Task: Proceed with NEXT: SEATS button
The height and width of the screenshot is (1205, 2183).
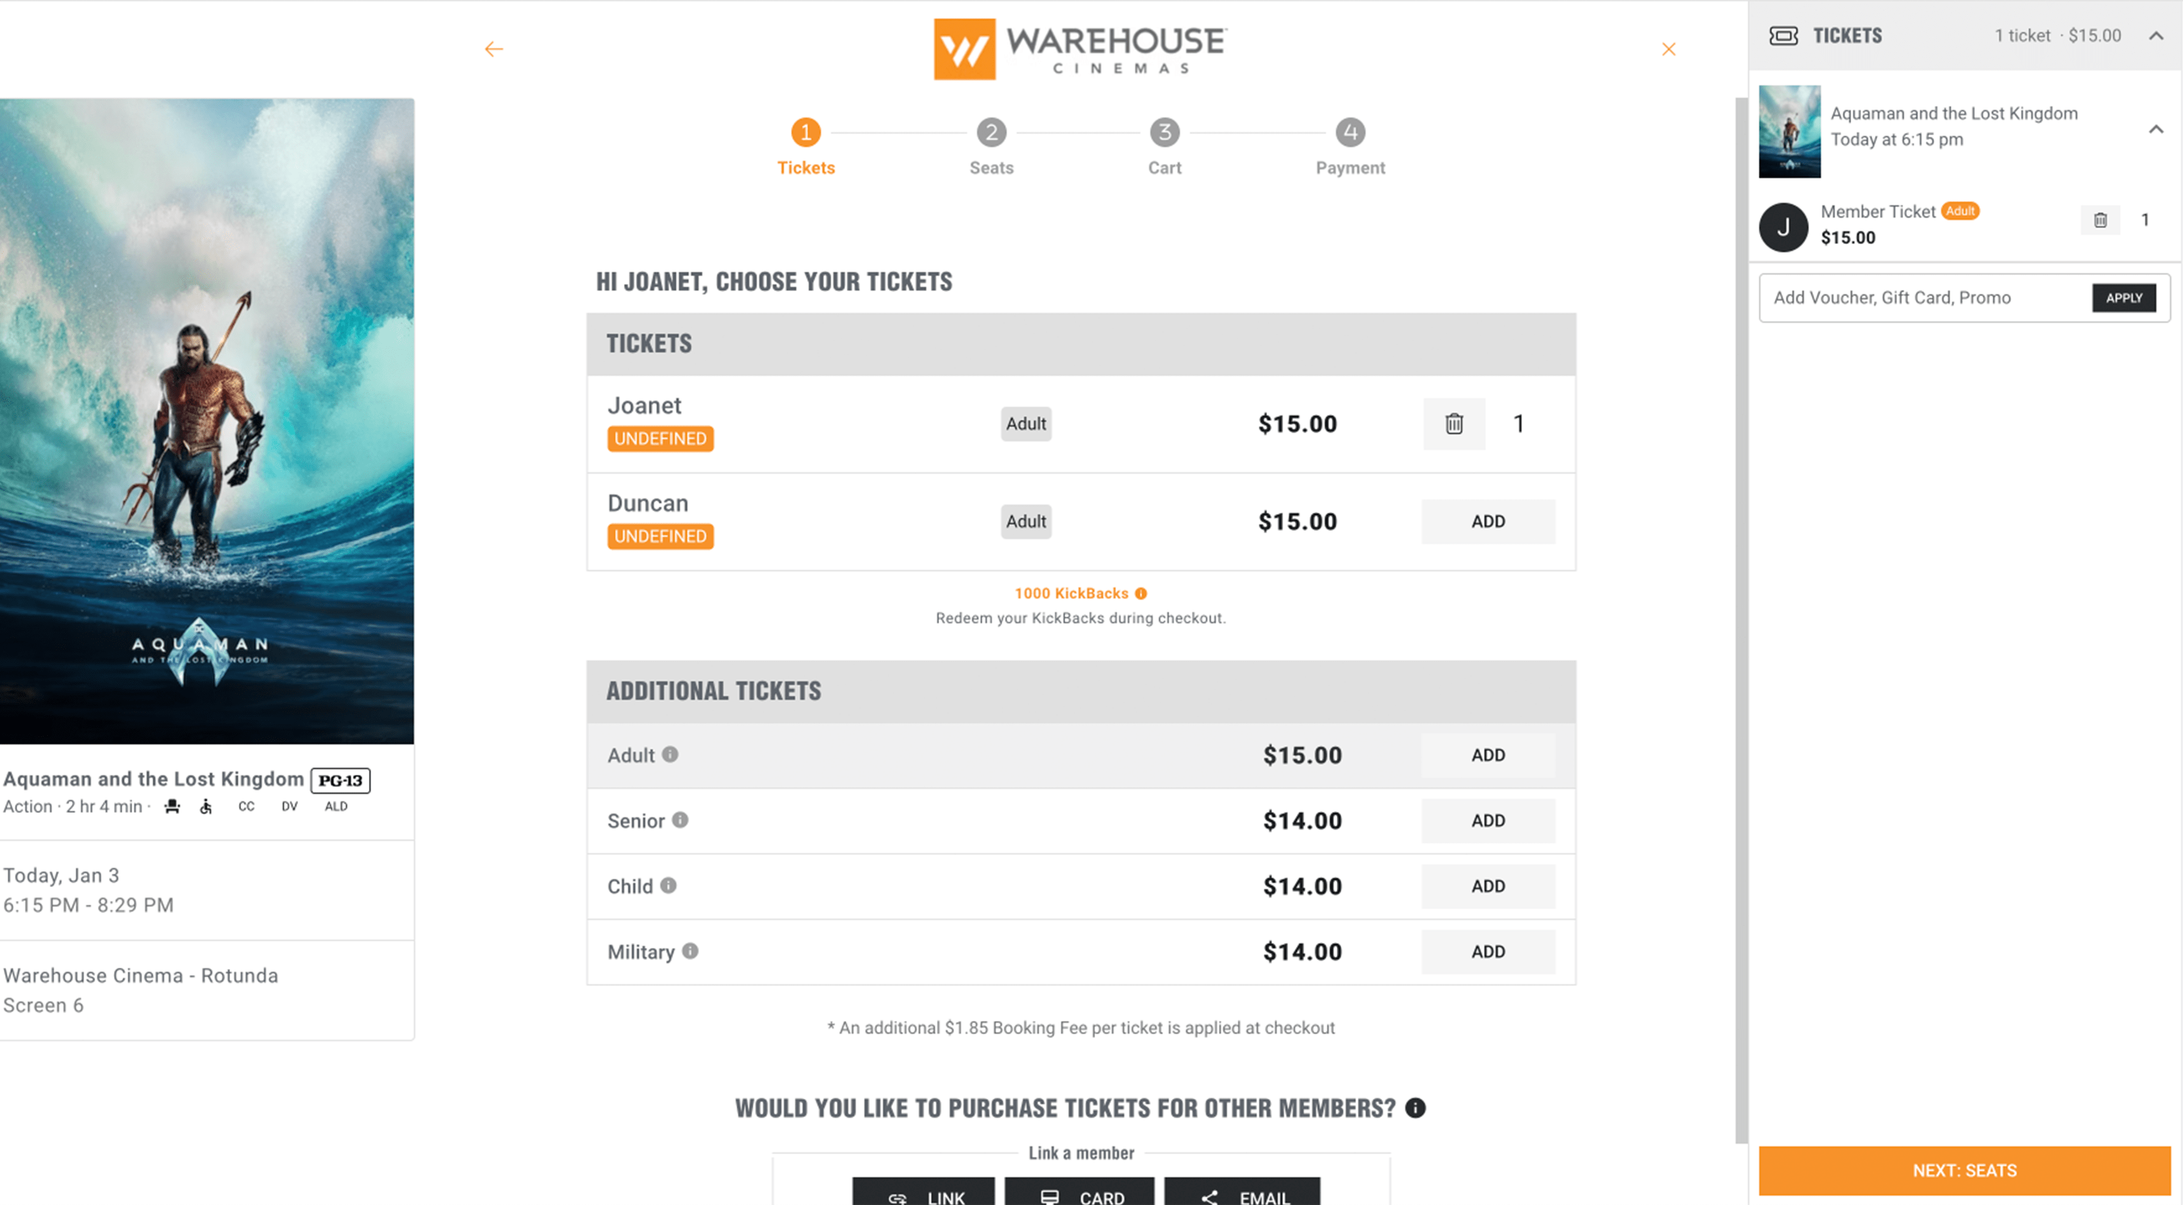Action: [x=1964, y=1170]
